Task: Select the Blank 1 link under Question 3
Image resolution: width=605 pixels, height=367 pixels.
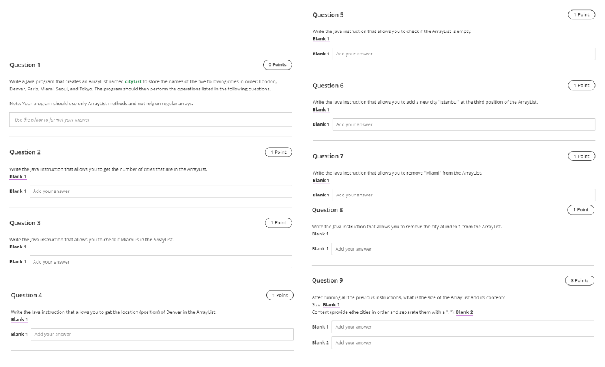Action: point(17,247)
